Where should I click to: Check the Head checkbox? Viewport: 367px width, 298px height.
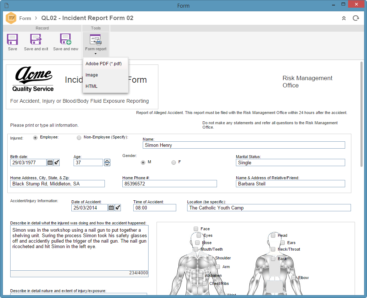click(x=273, y=235)
